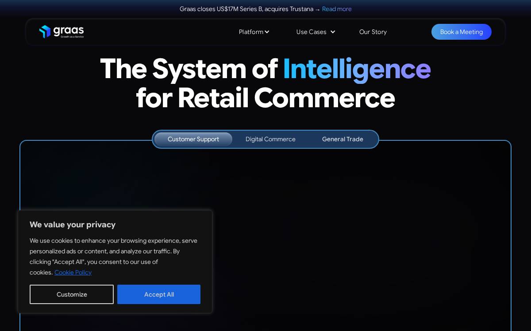Switch to the Digital Commerce tab
The image size is (531, 331).
270,139
